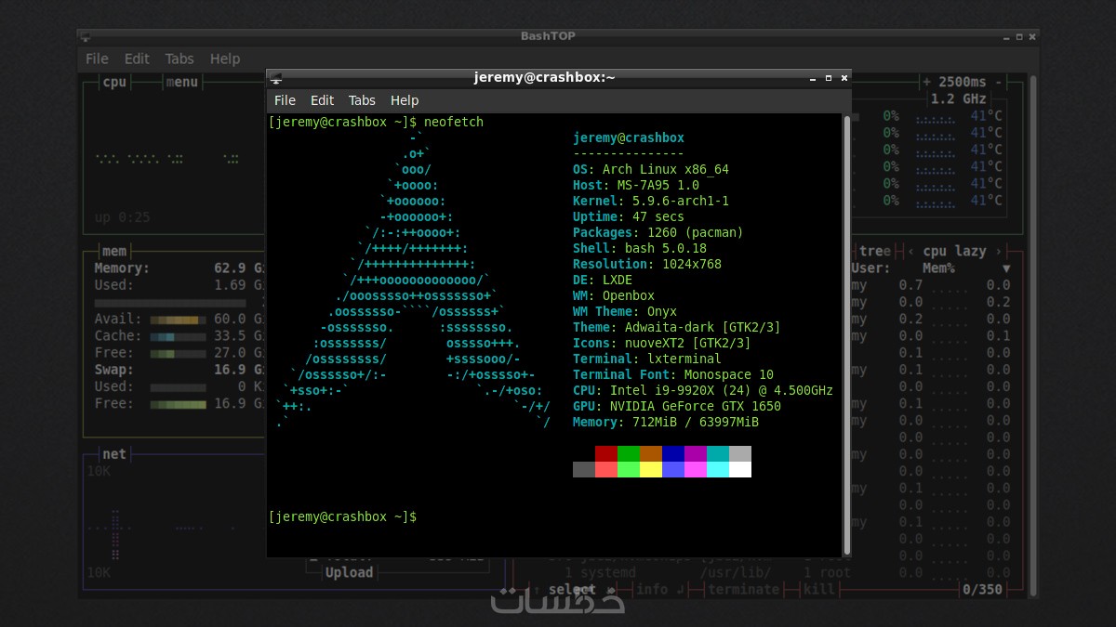The height and width of the screenshot is (627, 1116).
Task: Maximize the jeremy@crashbox terminal window
Action: (x=828, y=78)
